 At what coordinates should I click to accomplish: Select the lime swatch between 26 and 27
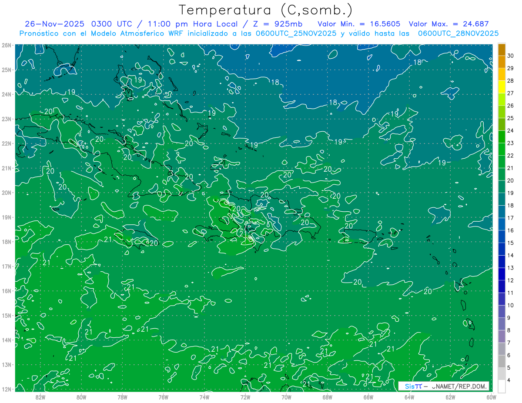[x=502, y=100]
